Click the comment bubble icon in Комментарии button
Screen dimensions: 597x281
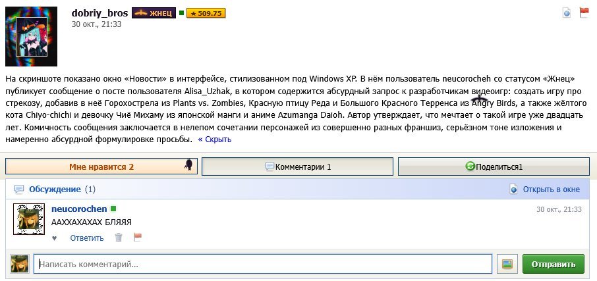(x=270, y=166)
